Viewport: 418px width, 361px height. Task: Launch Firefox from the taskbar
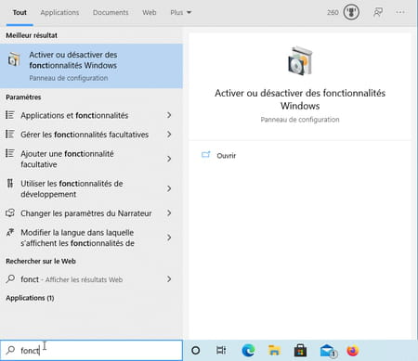(352, 351)
